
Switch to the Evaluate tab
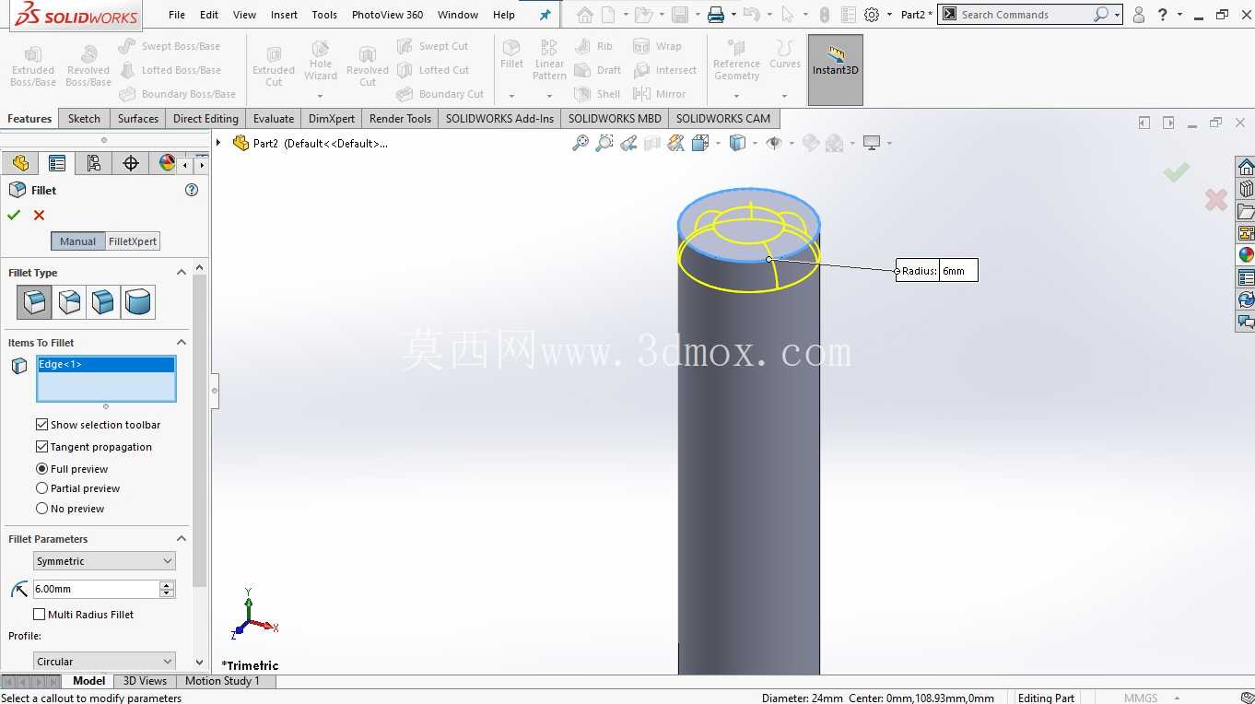pos(274,119)
